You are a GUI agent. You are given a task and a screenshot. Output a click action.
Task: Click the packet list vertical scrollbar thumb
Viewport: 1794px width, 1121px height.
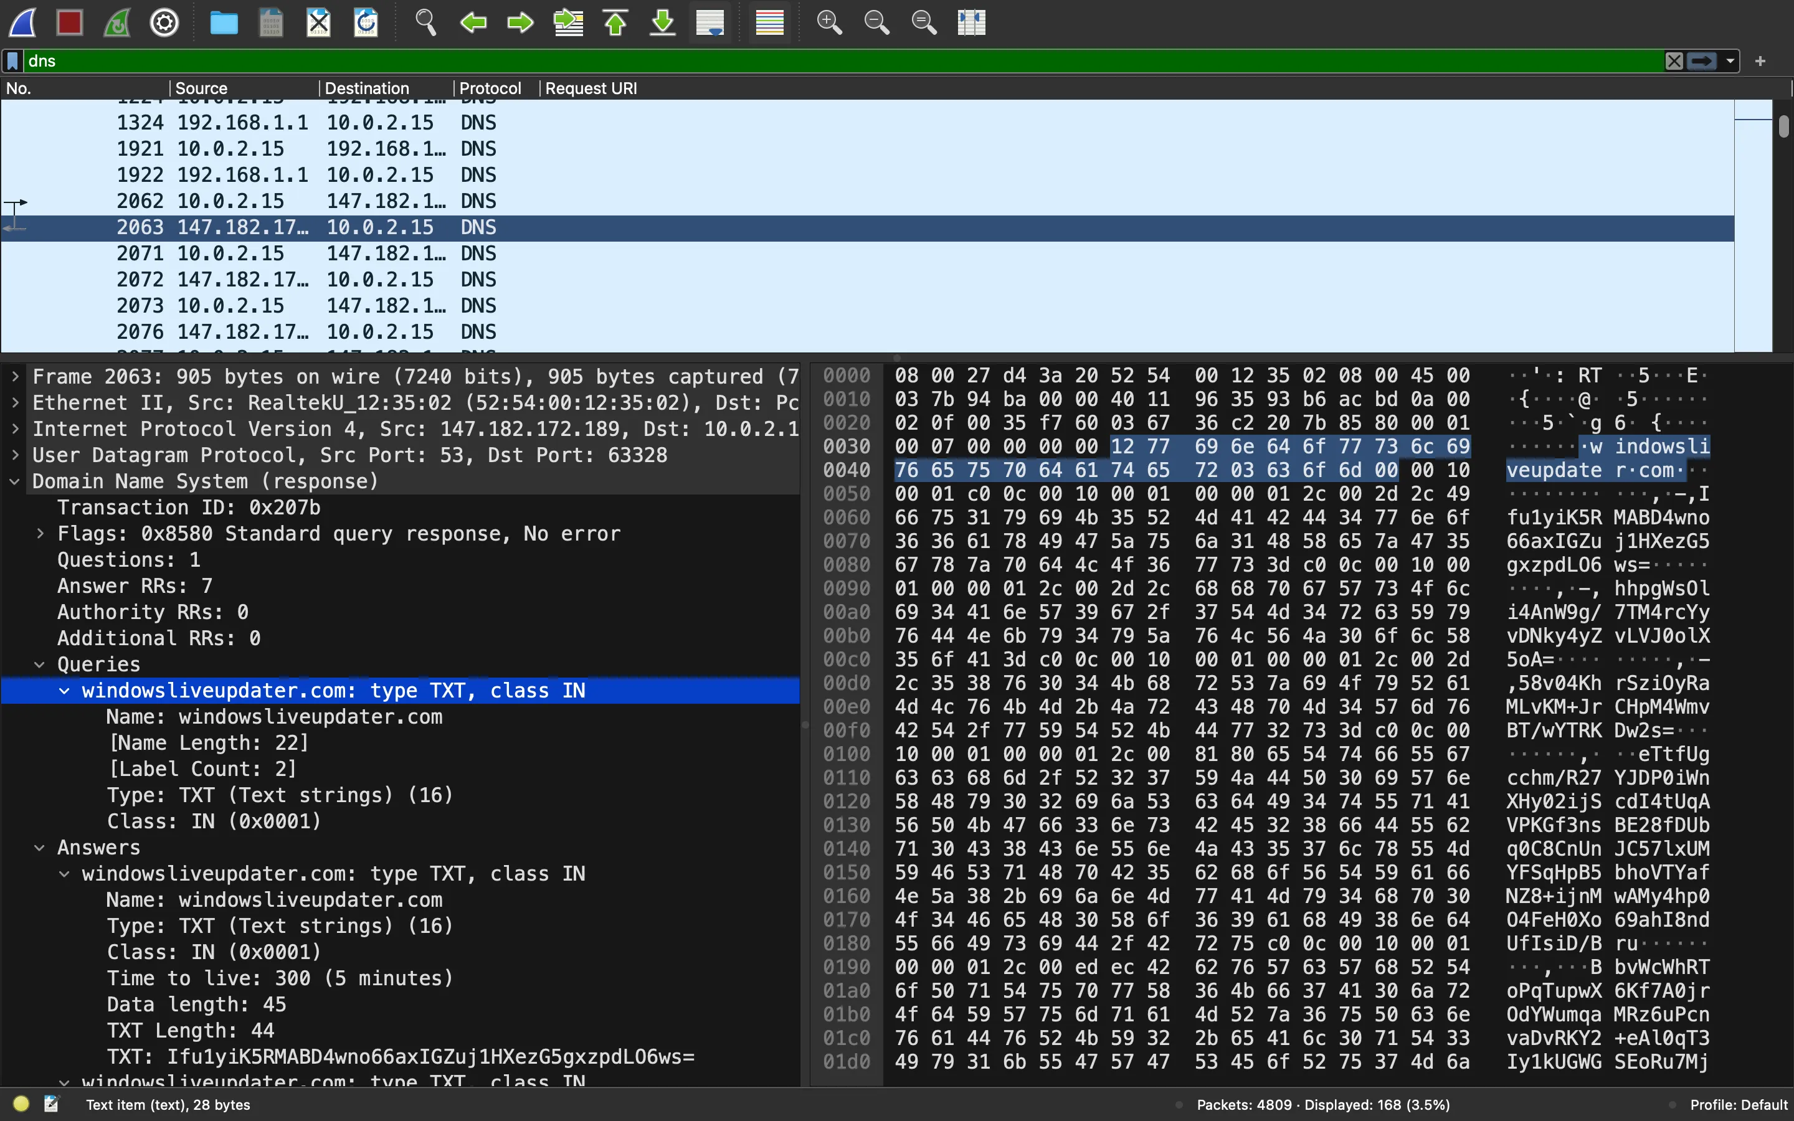pyautogui.click(x=1783, y=126)
